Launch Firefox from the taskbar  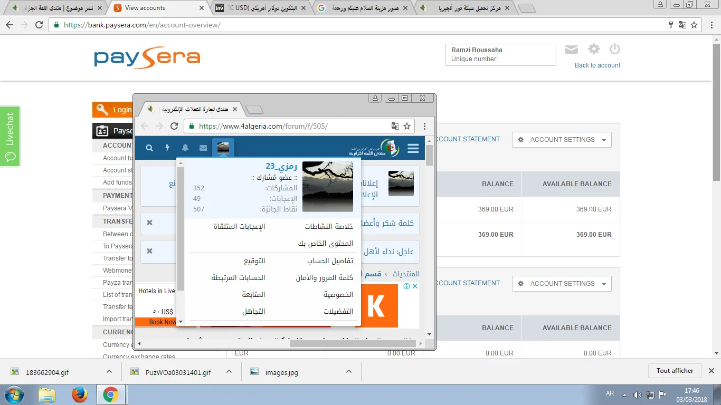coord(80,394)
